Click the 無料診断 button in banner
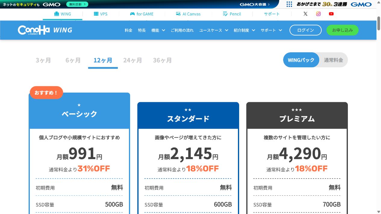The height and width of the screenshot is (214, 381). point(77,4)
